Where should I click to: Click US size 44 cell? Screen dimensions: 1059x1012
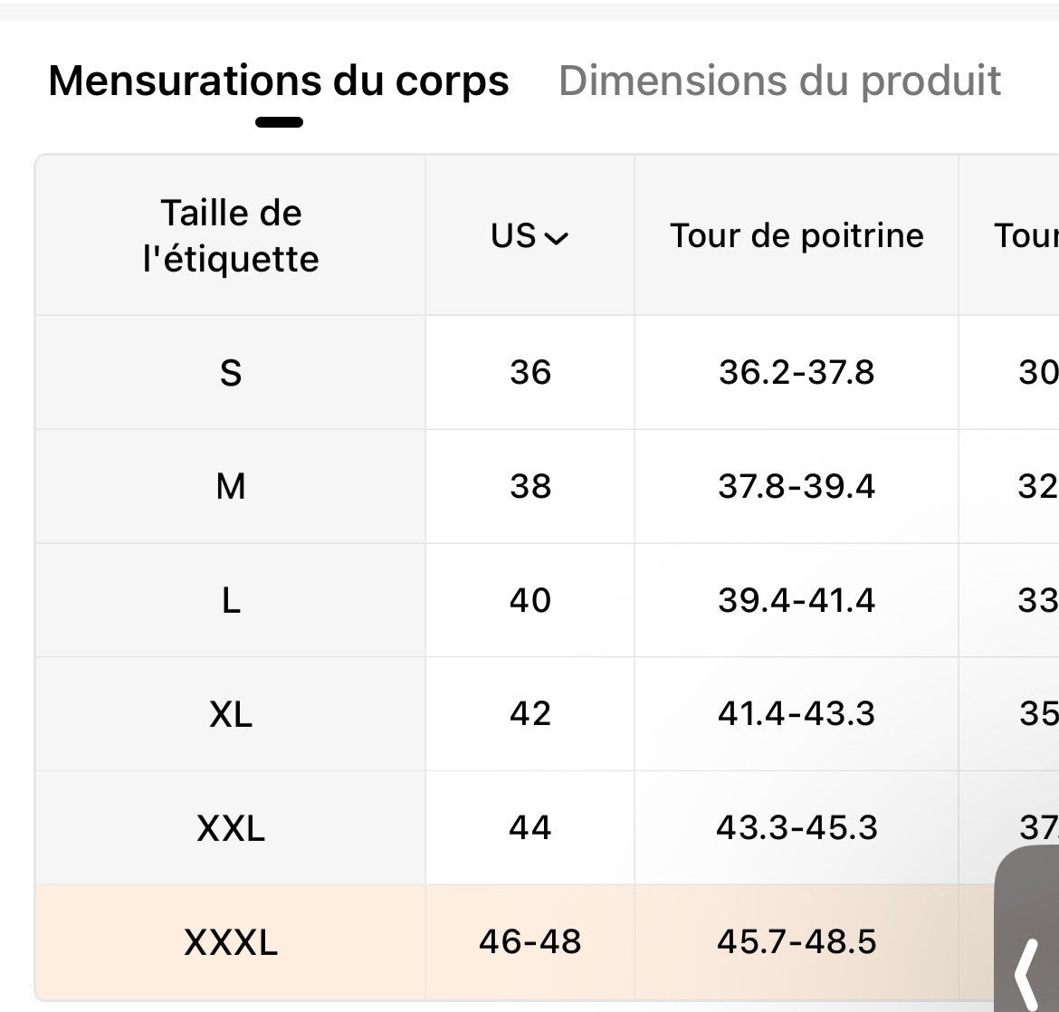tap(530, 828)
